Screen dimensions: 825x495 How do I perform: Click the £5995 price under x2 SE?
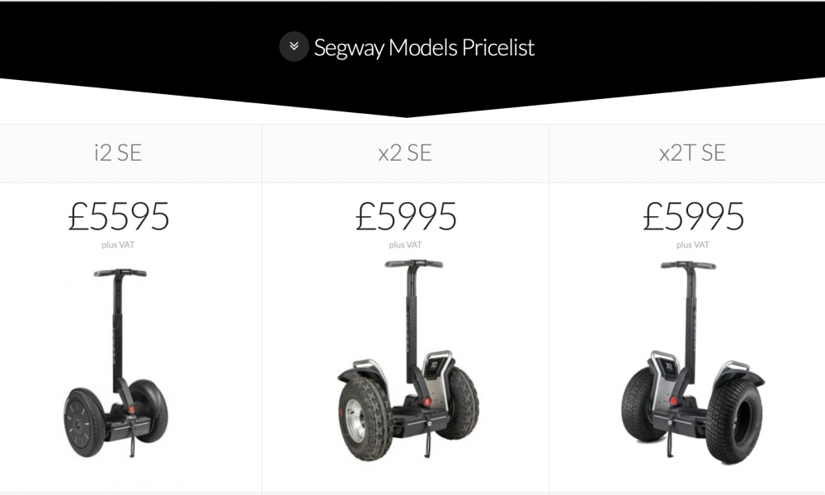click(405, 216)
